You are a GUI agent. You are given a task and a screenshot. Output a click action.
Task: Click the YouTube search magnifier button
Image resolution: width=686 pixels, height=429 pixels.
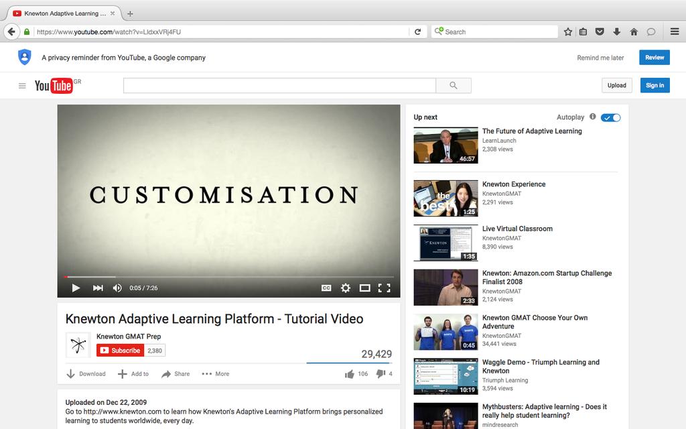point(454,85)
